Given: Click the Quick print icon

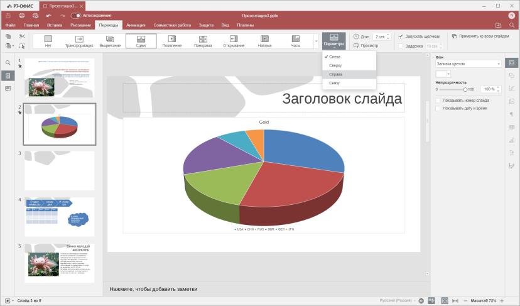Looking at the screenshot, I should pos(36,16).
